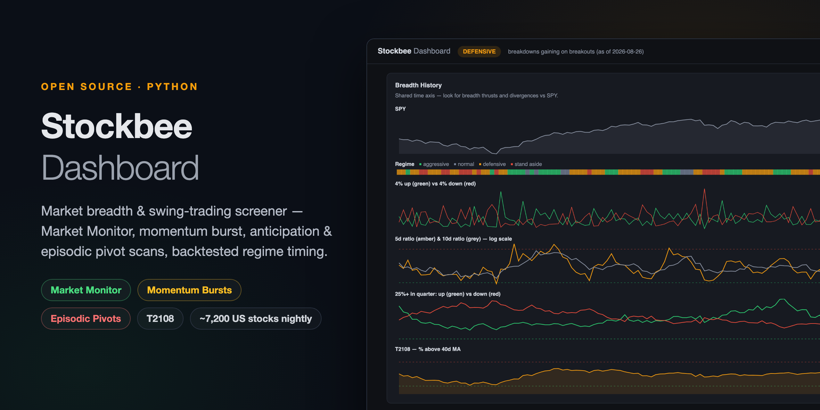820x410 pixels.
Task: Click the 'T2108 — % above 40d MA' label
Action: click(428, 349)
